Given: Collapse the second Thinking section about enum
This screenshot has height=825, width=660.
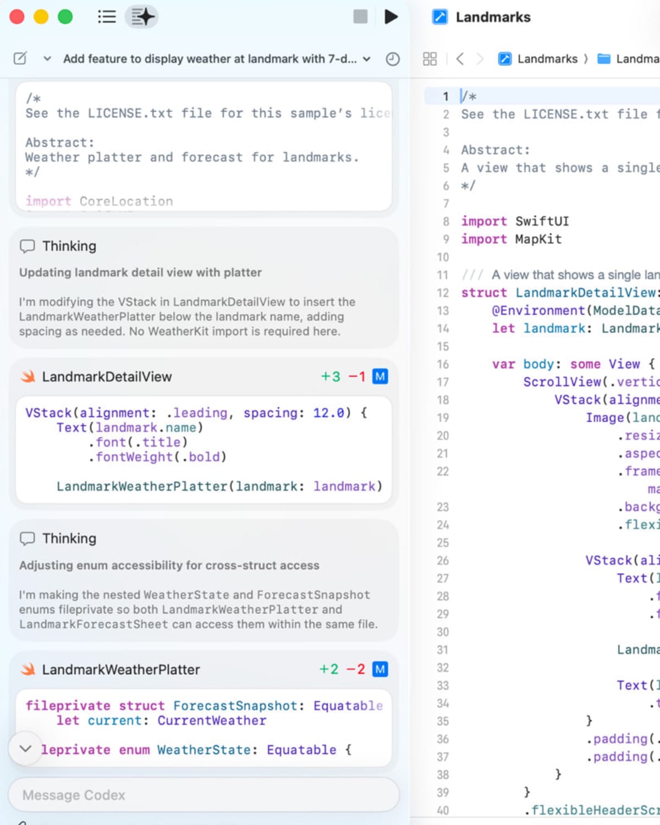Looking at the screenshot, I should 69,538.
